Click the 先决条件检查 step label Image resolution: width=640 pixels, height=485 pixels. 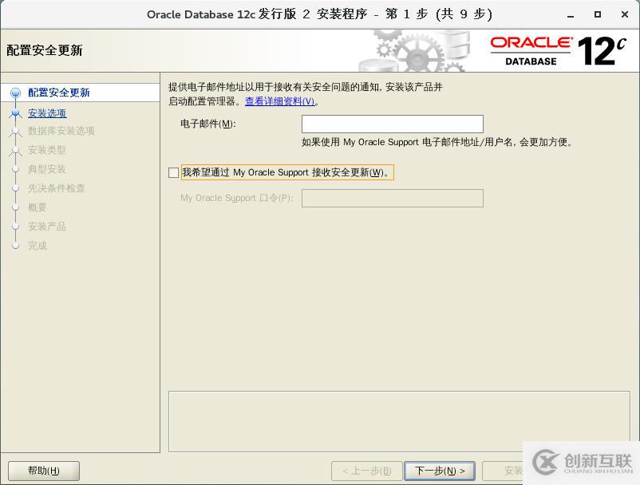(57, 188)
